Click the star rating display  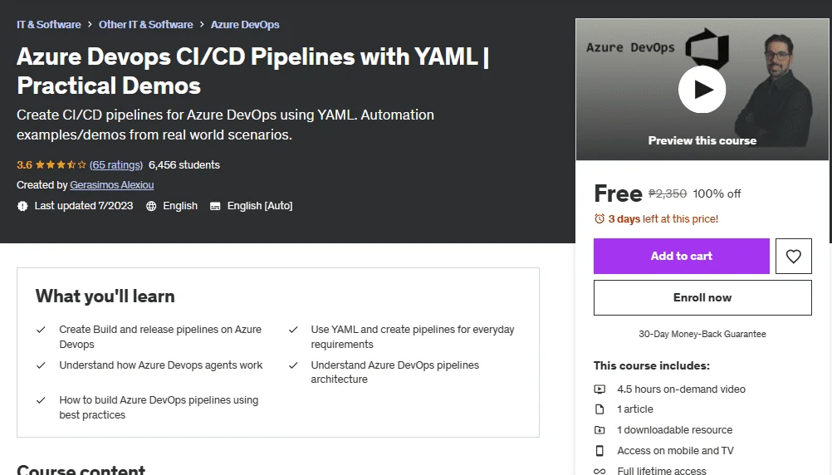coord(61,165)
